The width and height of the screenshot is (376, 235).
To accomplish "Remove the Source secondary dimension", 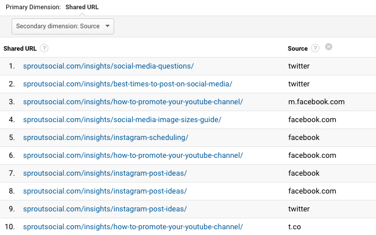I will [329, 47].
